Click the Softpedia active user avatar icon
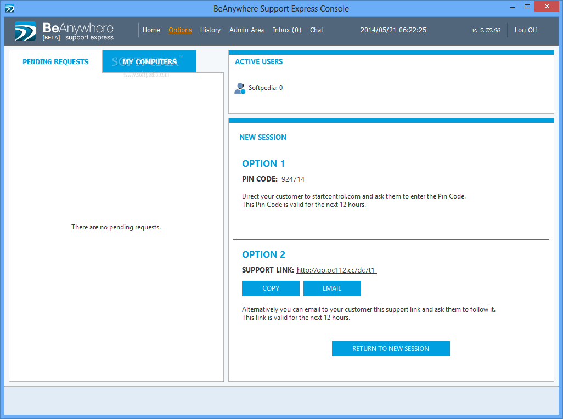The image size is (563, 419). pos(240,88)
